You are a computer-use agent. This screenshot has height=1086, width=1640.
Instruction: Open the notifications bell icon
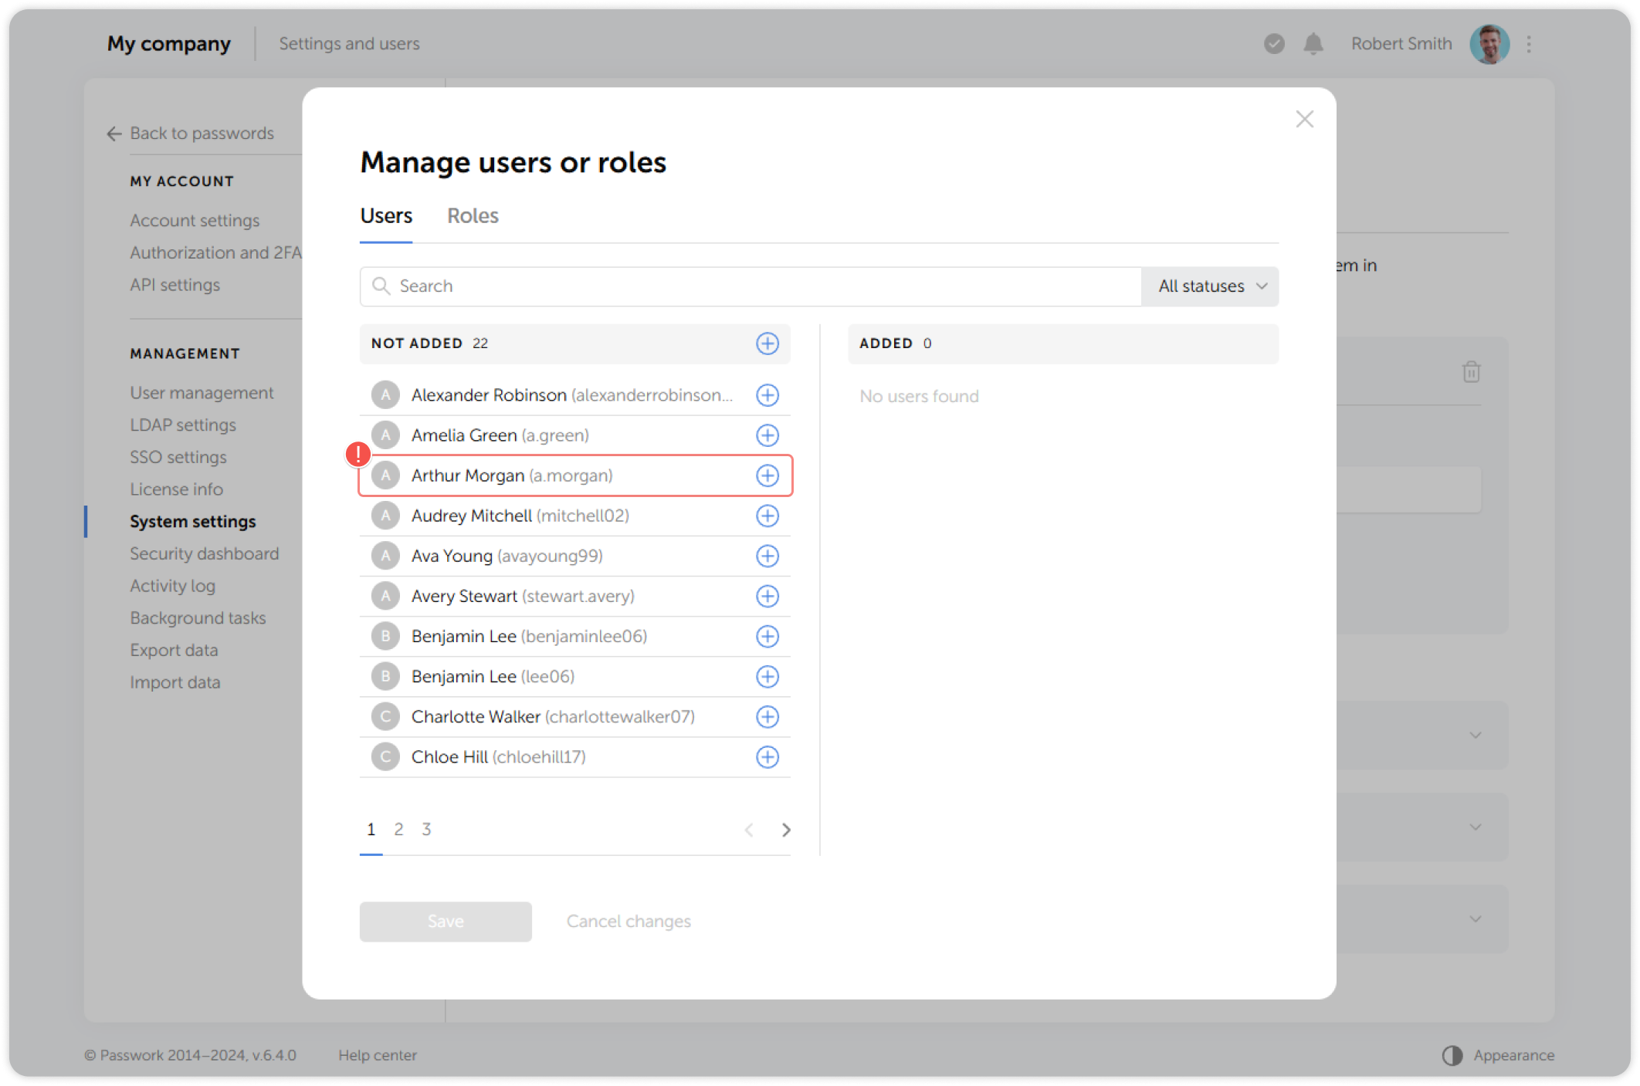pos(1314,44)
